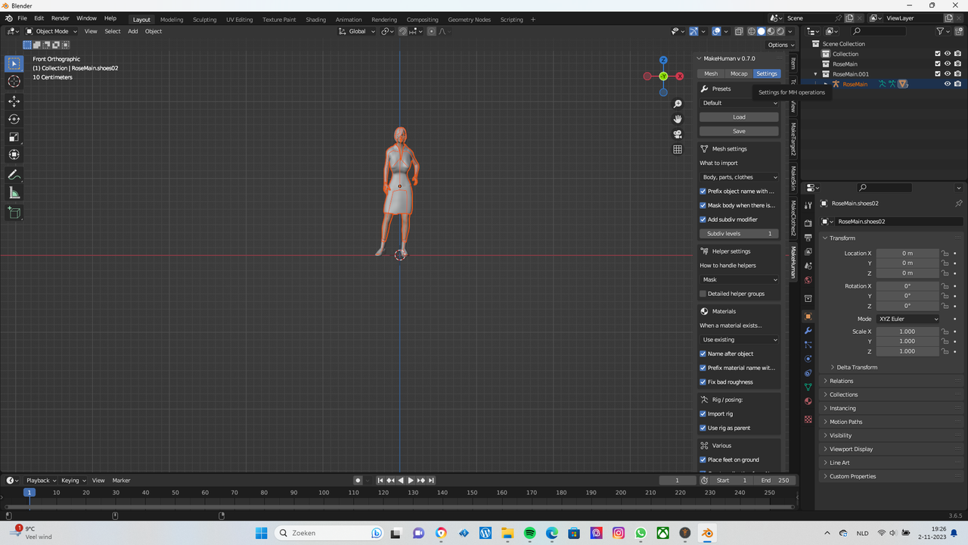The width and height of the screenshot is (968, 545).
Task: Open the Tool properties tab icon
Action: 808,204
